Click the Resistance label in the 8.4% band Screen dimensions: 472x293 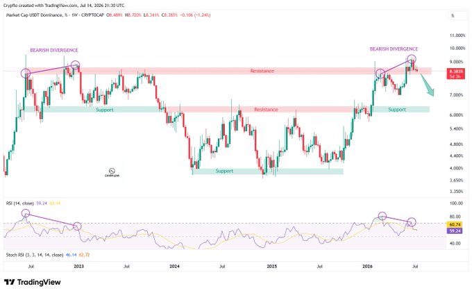[x=262, y=71]
